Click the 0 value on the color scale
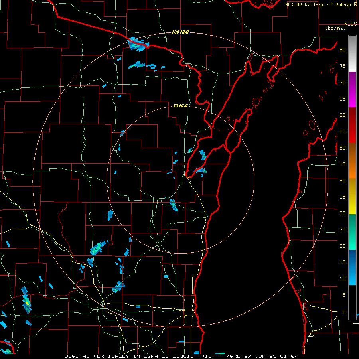Image resolution: width=359 pixels, height=359 pixels. [344, 312]
